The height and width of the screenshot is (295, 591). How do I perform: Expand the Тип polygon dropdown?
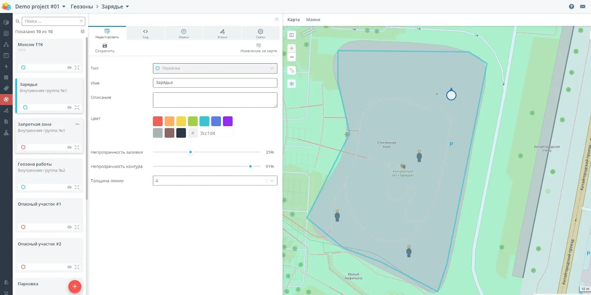pyautogui.click(x=272, y=68)
